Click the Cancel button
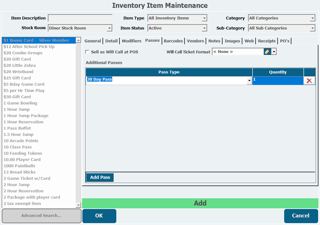This screenshot has height=225, width=320. click(x=301, y=216)
